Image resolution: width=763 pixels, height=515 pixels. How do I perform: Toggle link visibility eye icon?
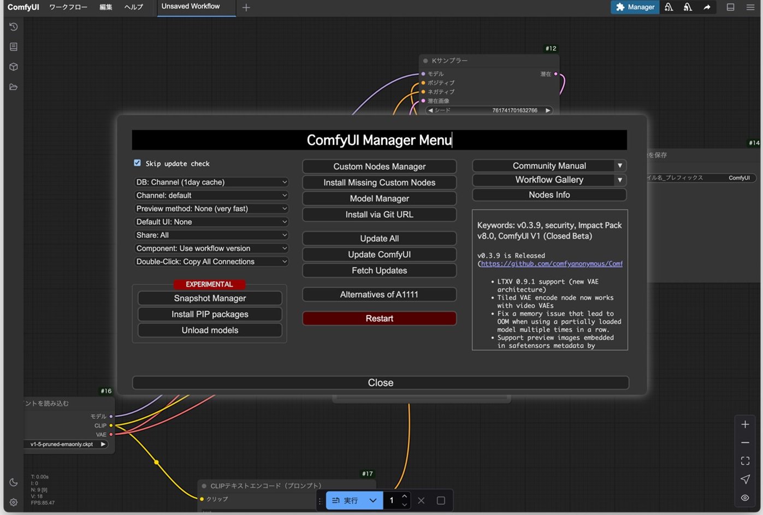click(745, 498)
